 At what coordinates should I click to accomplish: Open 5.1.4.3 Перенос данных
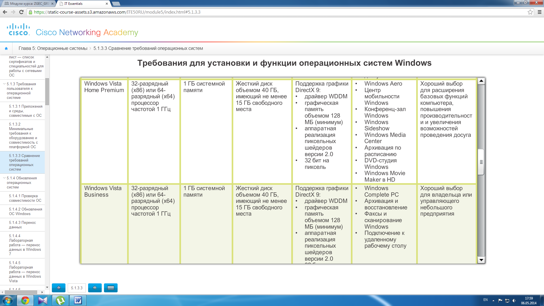pyautogui.click(x=22, y=225)
